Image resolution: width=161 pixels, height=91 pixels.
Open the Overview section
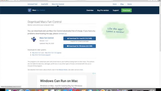[90, 10]
